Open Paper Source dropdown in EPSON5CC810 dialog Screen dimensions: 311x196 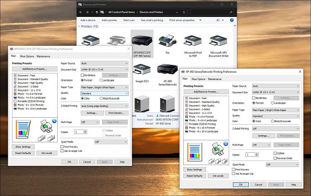pyautogui.click(x=104, y=63)
